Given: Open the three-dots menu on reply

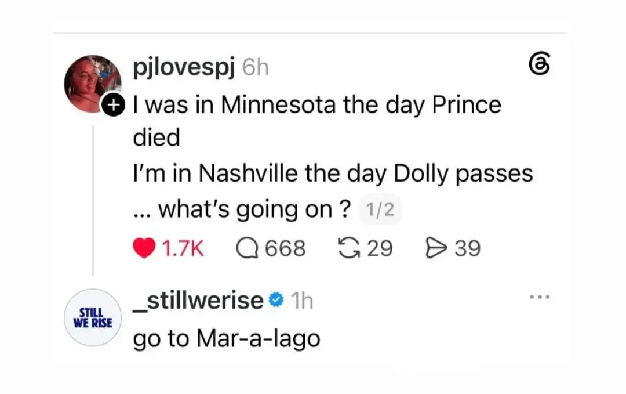Looking at the screenshot, I should (x=540, y=297).
